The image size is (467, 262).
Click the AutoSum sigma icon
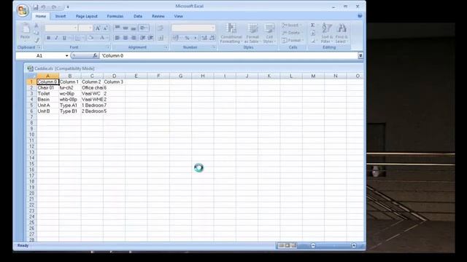[x=313, y=25]
